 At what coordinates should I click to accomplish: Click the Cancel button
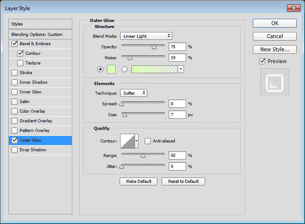click(275, 36)
